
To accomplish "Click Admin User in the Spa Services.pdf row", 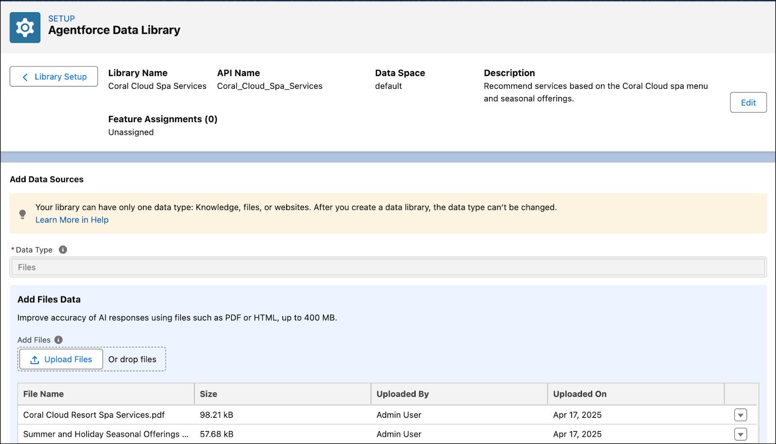I will [399, 415].
